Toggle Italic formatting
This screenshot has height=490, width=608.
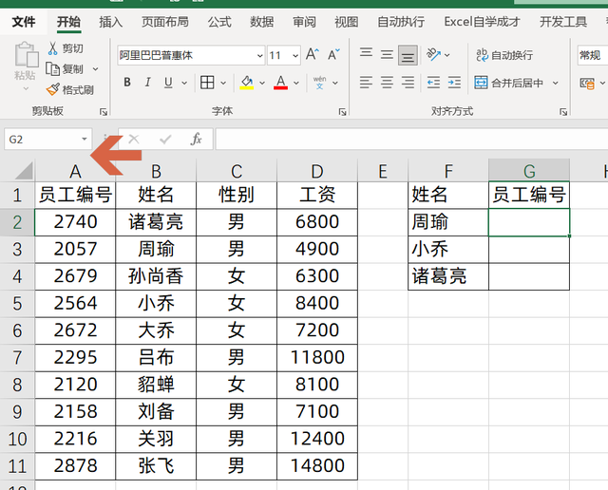(147, 83)
